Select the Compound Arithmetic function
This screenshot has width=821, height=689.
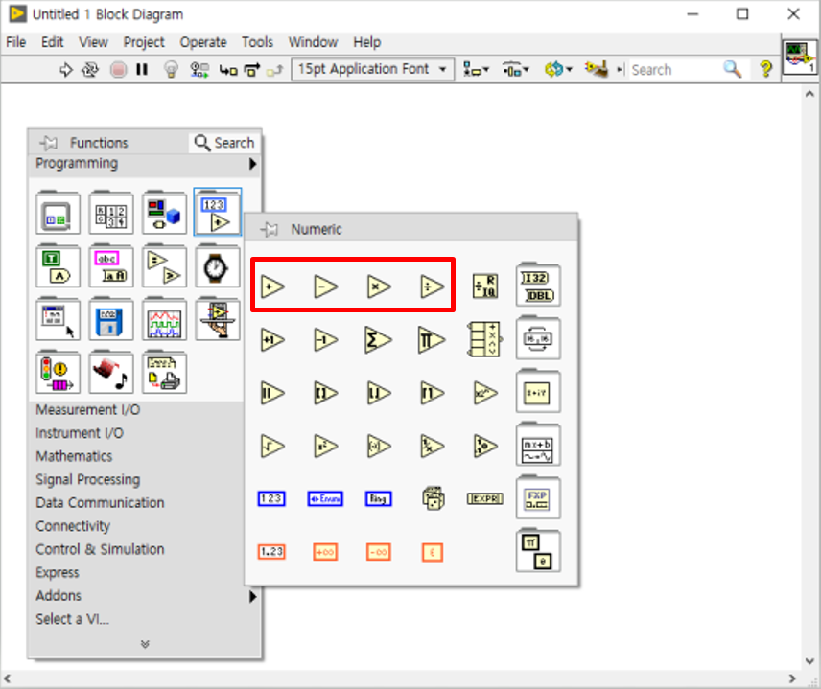click(485, 339)
